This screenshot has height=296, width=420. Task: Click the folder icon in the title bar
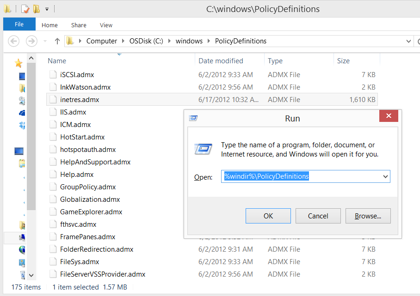tap(7, 9)
